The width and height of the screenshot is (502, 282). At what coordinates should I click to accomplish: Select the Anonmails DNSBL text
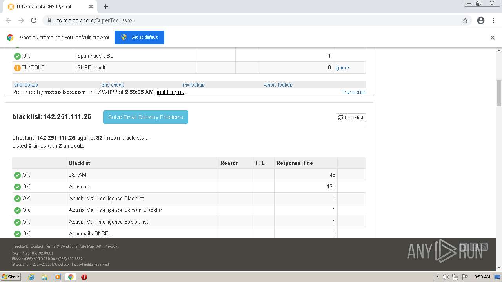pos(90,233)
